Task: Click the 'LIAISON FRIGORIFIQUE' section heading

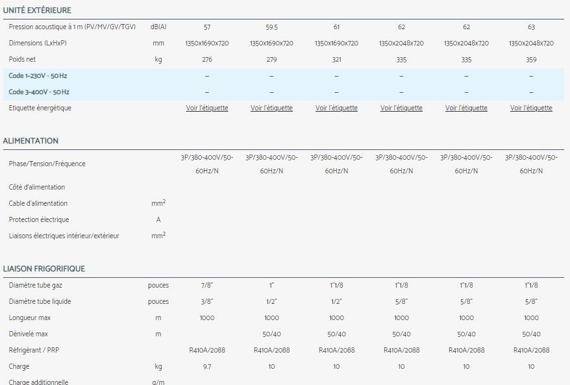Action: tap(44, 269)
